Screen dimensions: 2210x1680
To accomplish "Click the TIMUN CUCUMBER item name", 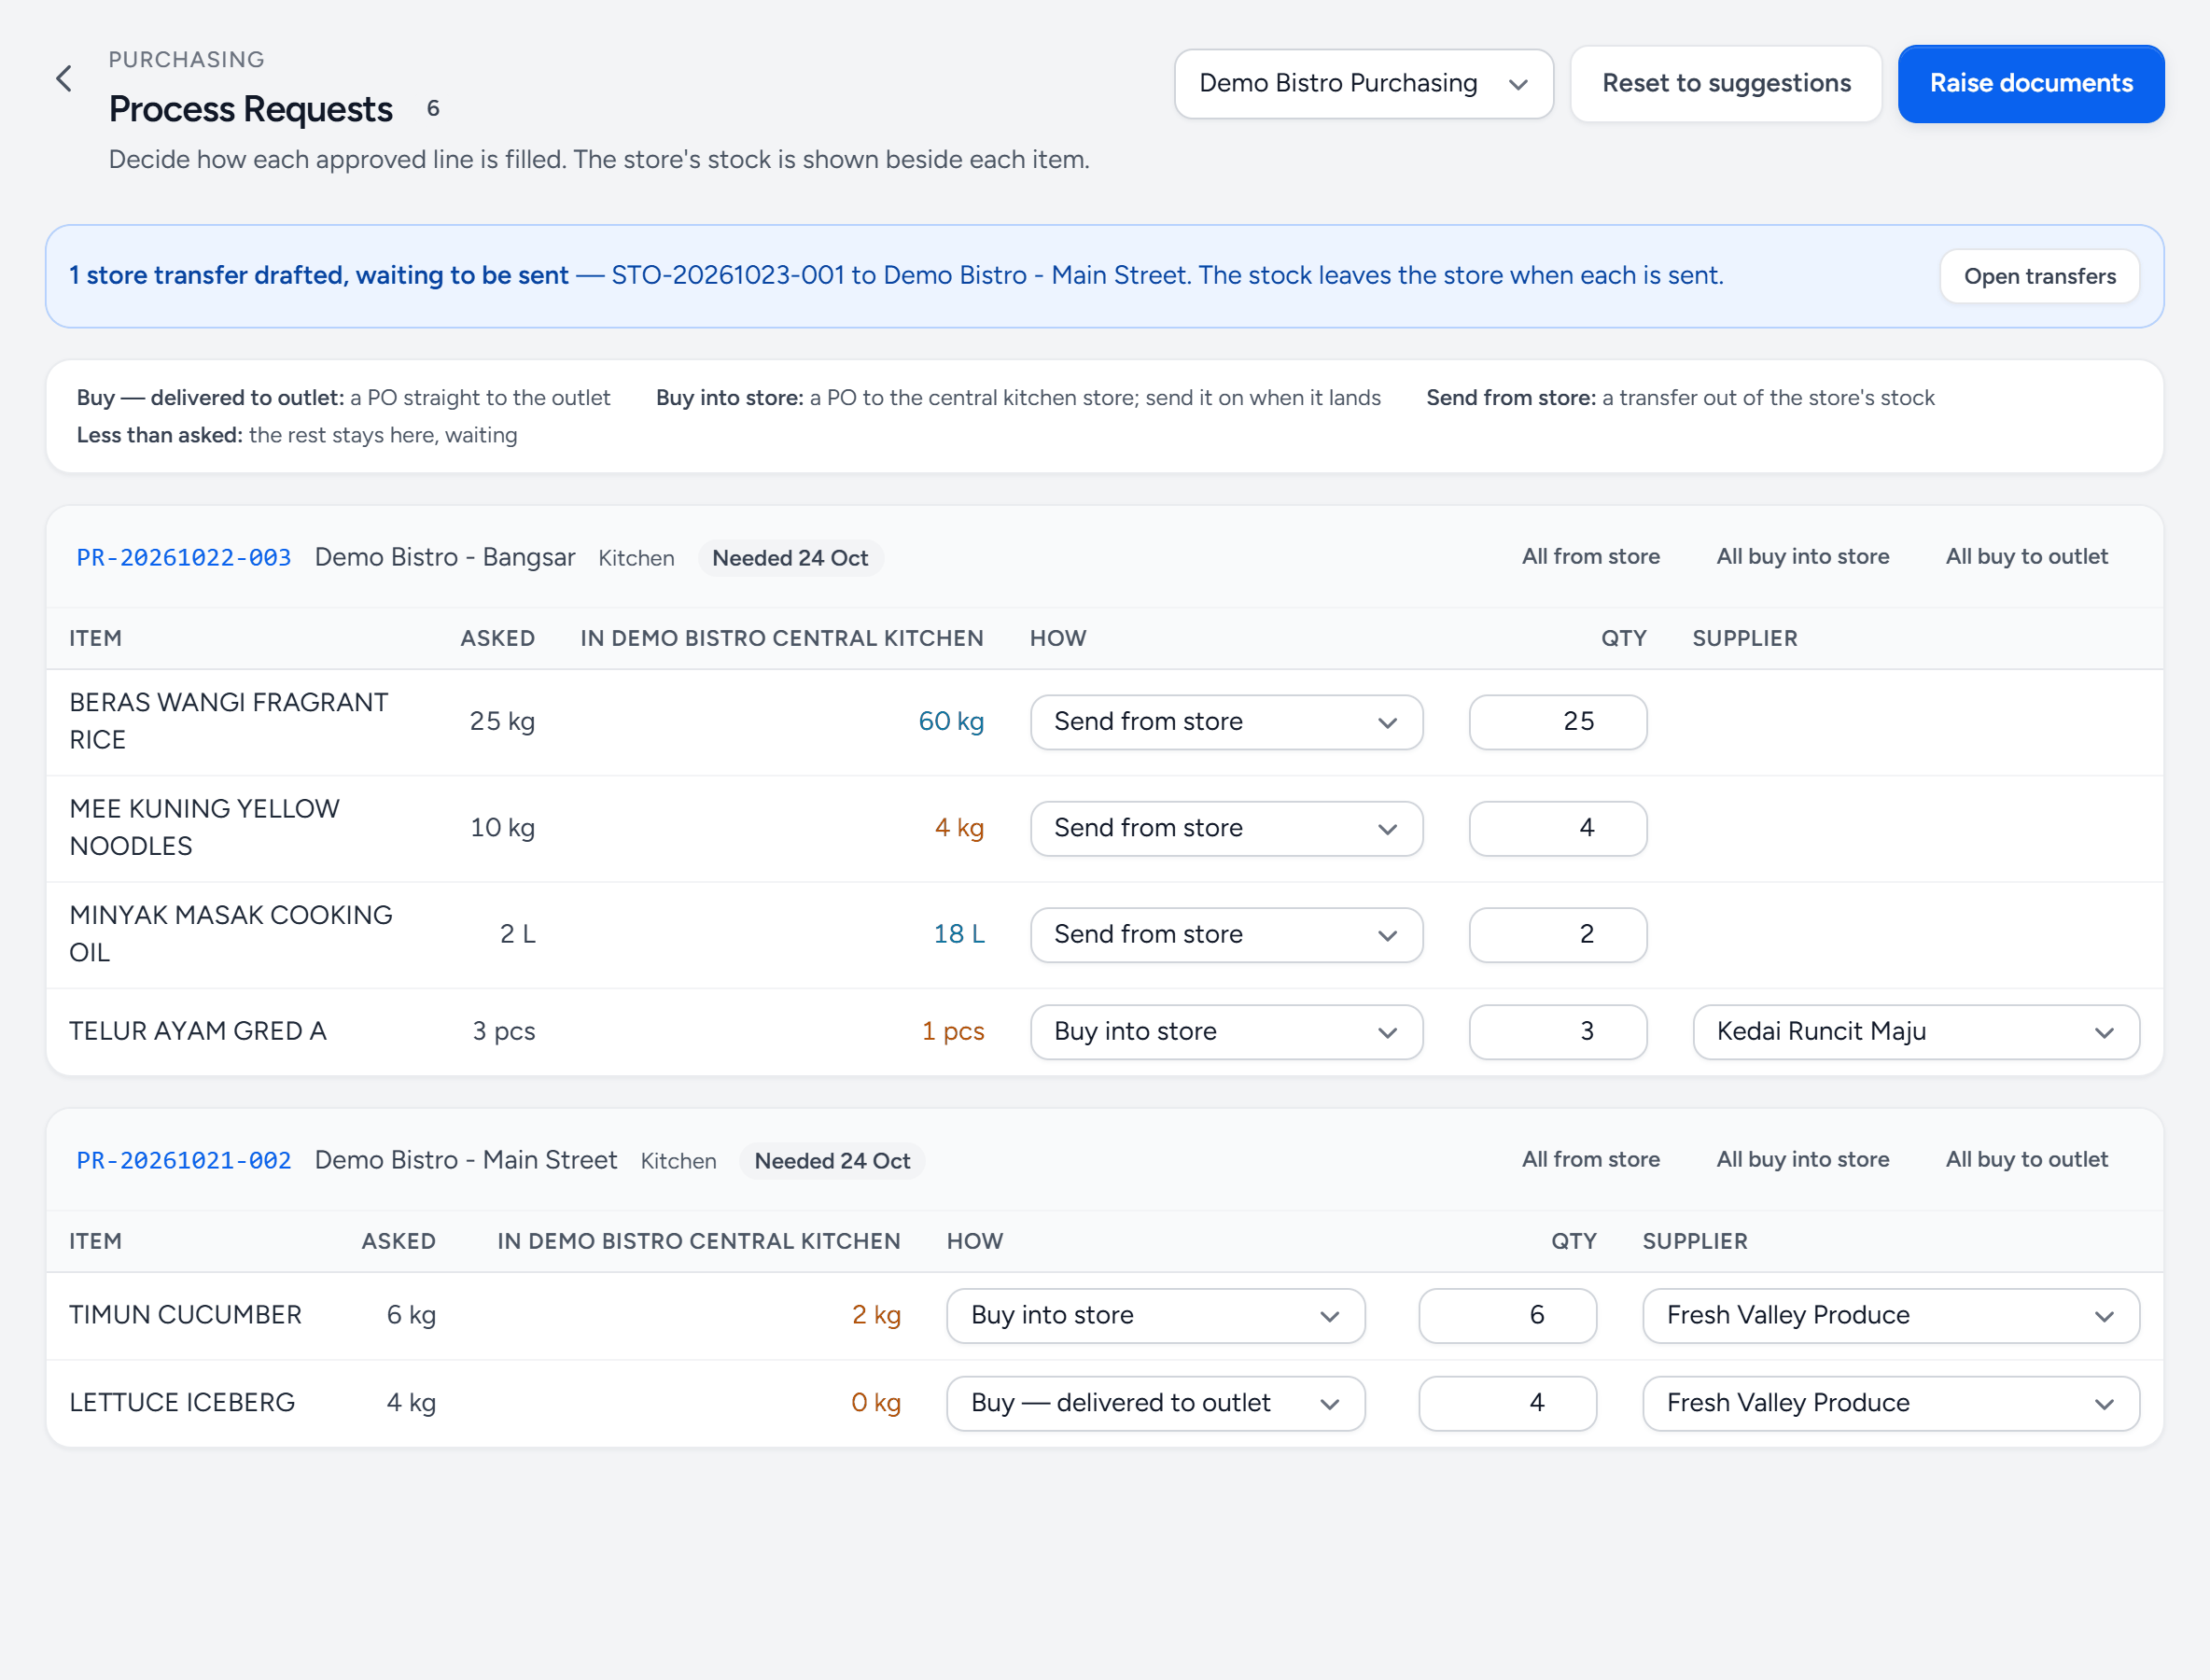I will pos(185,1315).
